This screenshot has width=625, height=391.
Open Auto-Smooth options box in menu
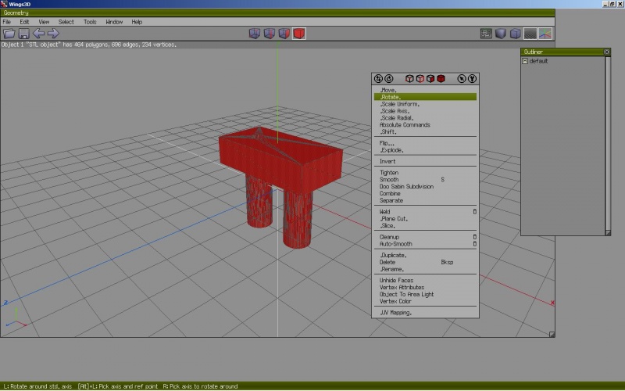475,244
